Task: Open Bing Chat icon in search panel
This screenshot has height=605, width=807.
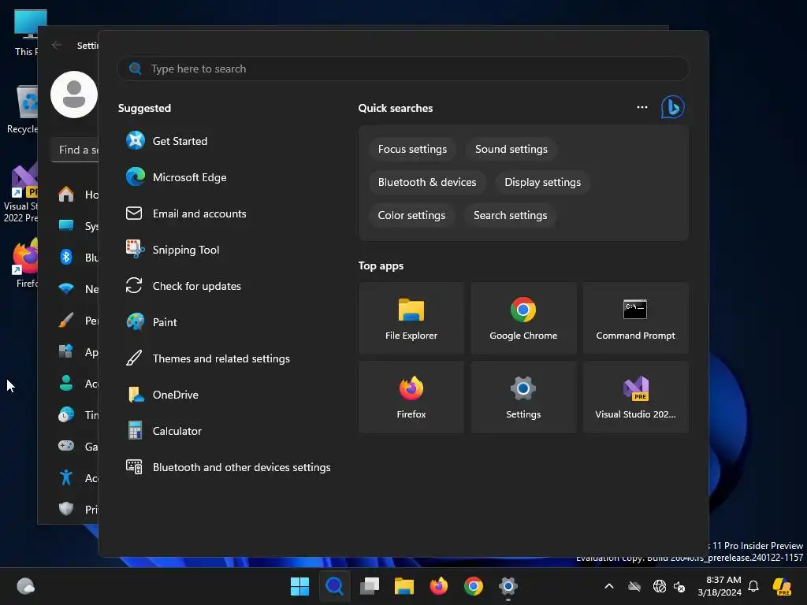Action: click(x=672, y=107)
